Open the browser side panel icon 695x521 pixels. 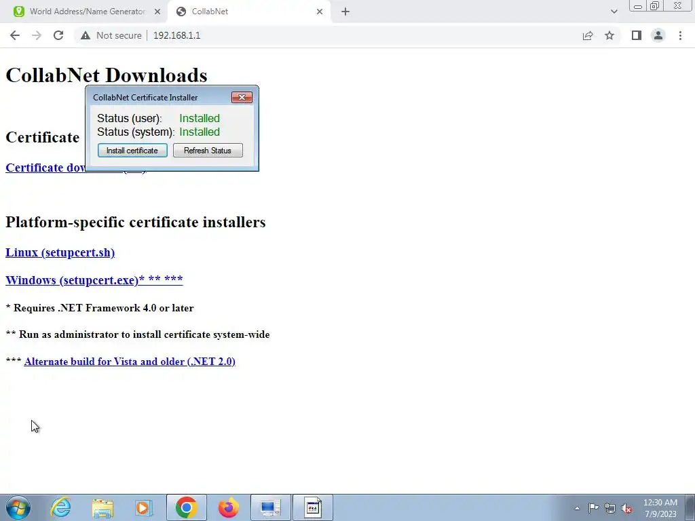click(637, 35)
